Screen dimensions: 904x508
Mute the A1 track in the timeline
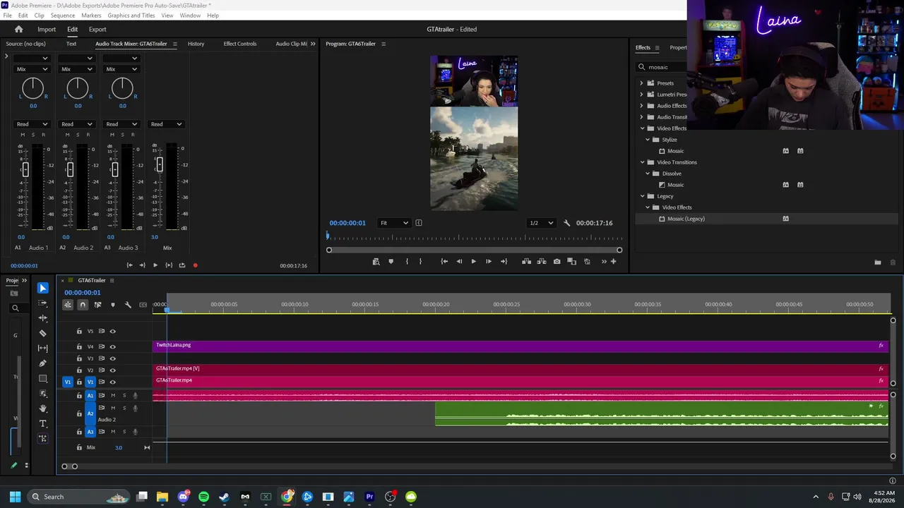point(112,395)
